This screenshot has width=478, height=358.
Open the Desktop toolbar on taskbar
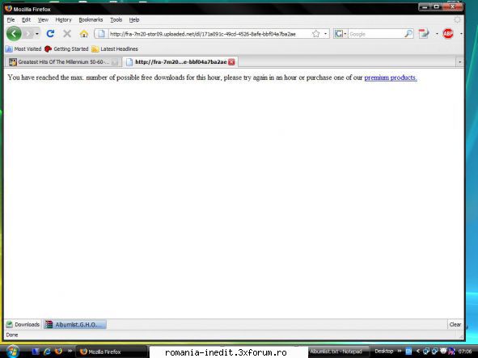pos(384,352)
